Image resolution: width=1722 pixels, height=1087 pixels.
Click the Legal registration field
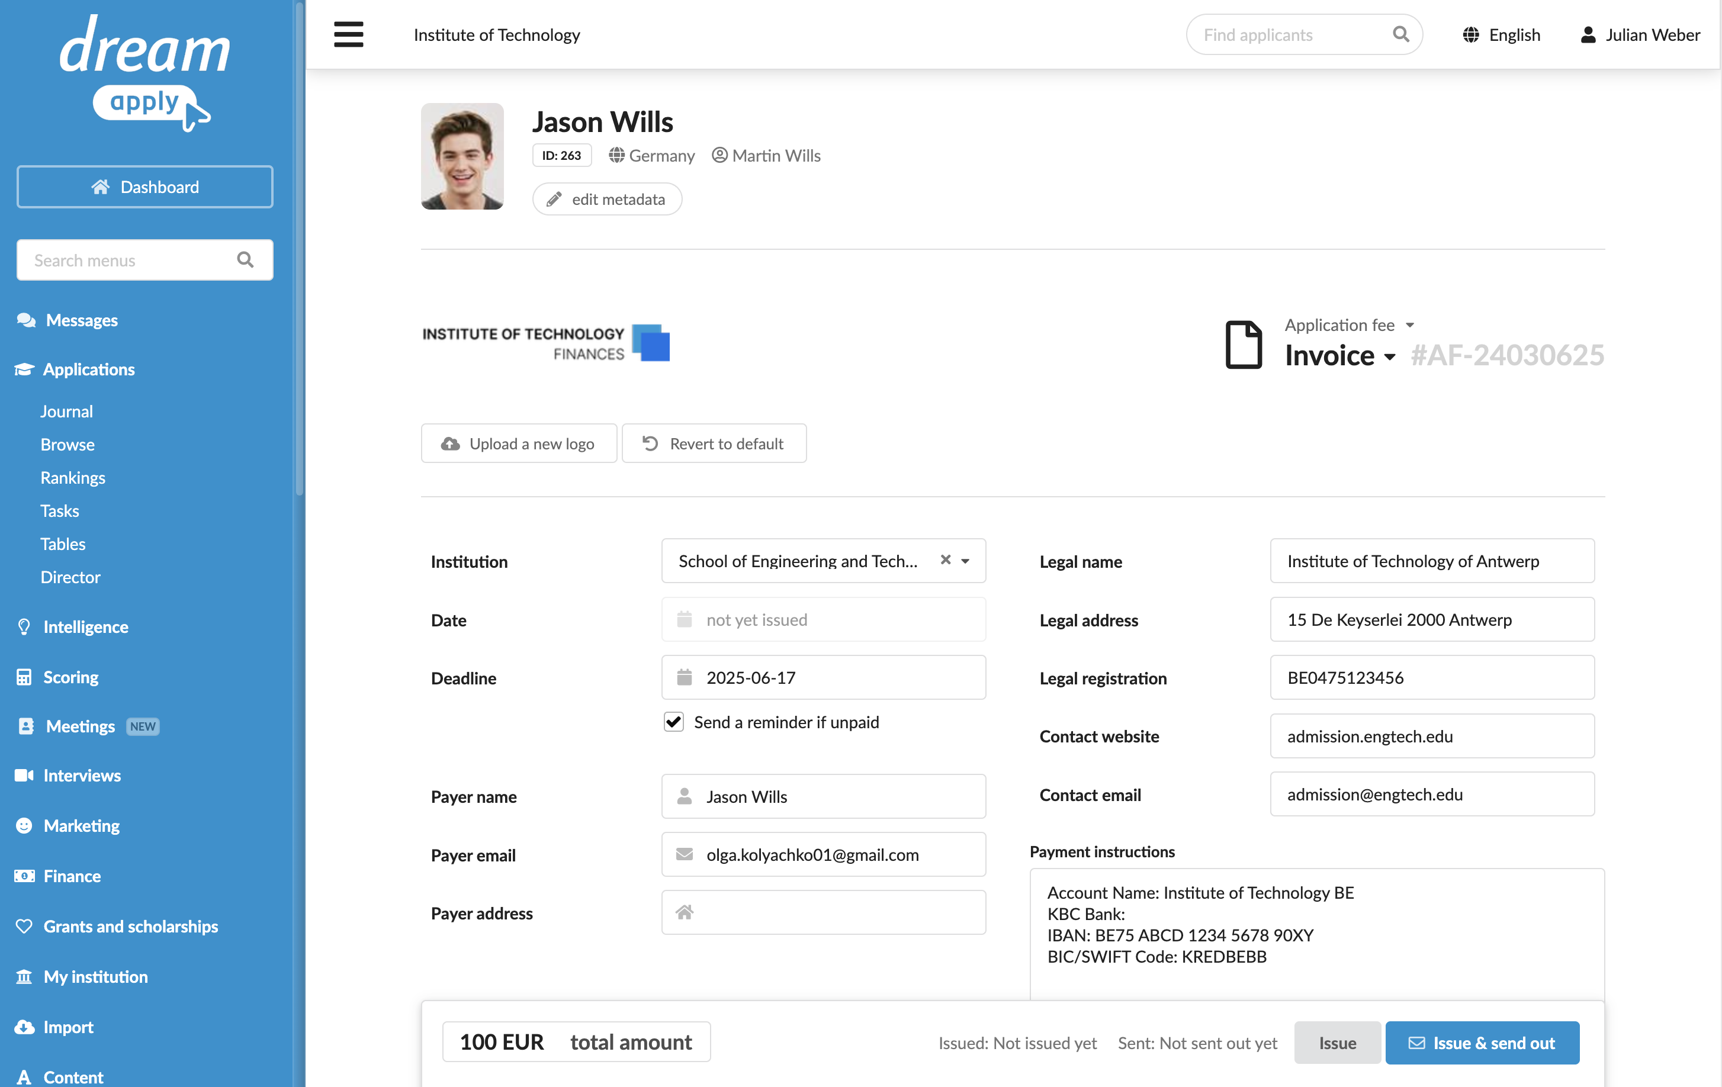tap(1432, 677)
